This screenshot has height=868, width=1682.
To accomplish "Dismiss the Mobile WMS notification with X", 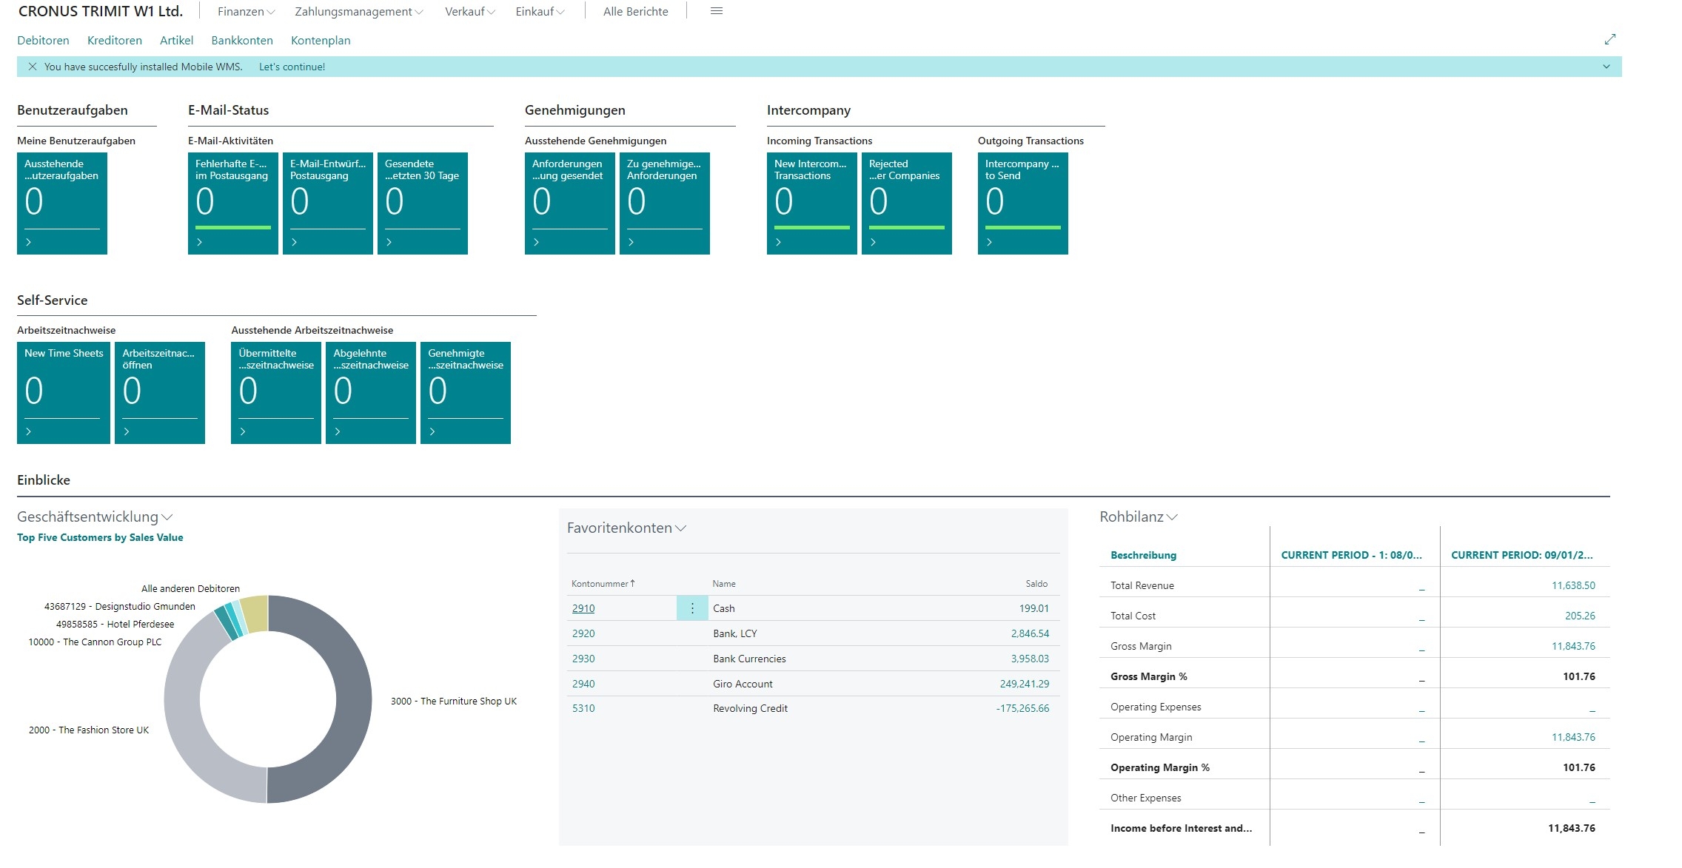I will (32, 67).
